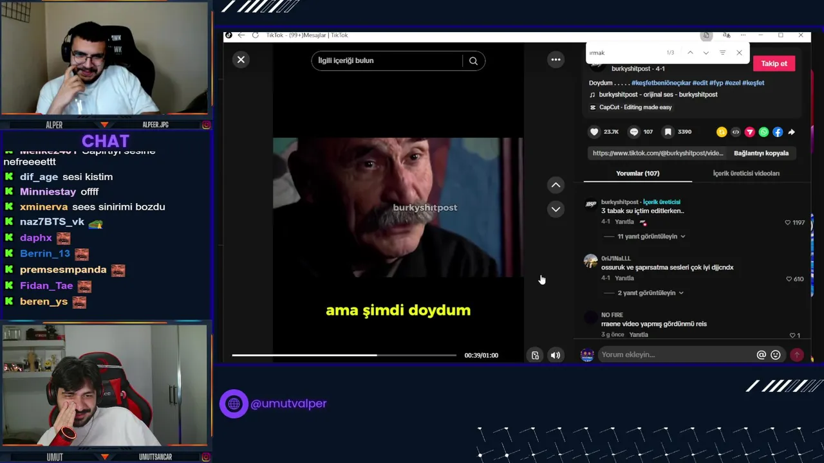Image resolution: width=824 pixels, height=463 pixels.
Task: Click the CHAT overlay heading
Action: 106,141
